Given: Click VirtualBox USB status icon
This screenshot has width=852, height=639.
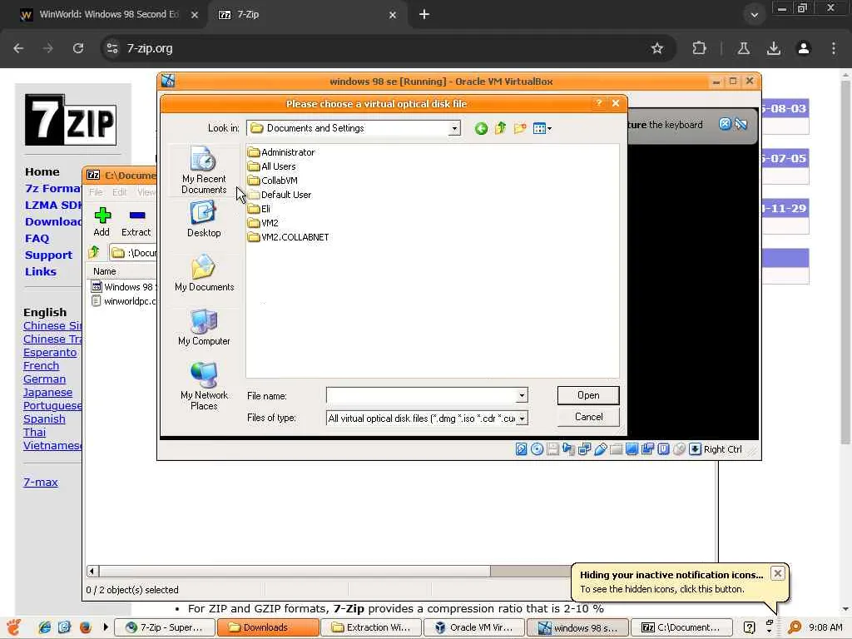Looking at the screenshot, I should coord(601,448).
